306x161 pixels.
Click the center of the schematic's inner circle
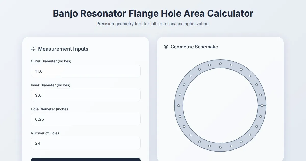click(x=220, y=106)
